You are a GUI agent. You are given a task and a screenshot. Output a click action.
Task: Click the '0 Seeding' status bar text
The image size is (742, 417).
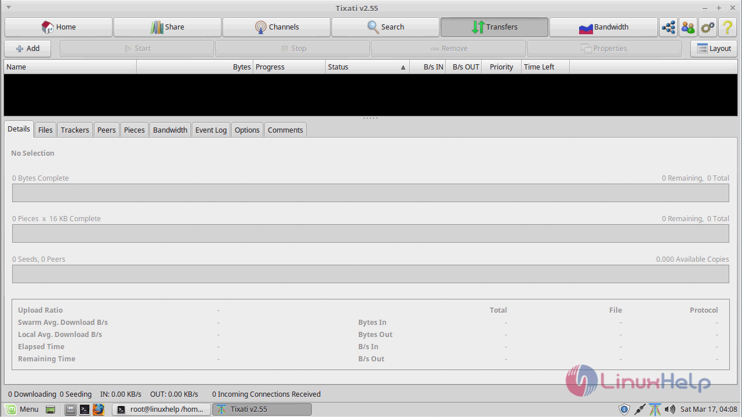pyautogui.click(x=75, y=394)
